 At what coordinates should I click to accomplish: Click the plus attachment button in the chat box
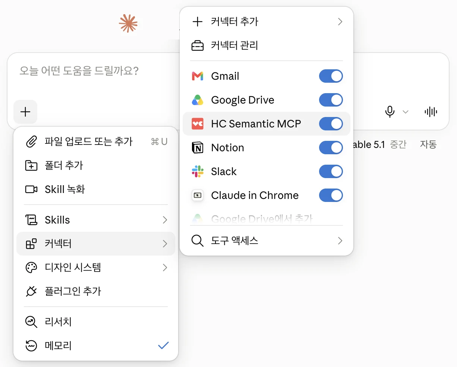click(25, 112)
